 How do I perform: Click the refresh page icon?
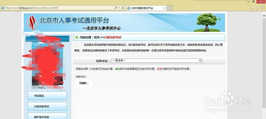123,8
